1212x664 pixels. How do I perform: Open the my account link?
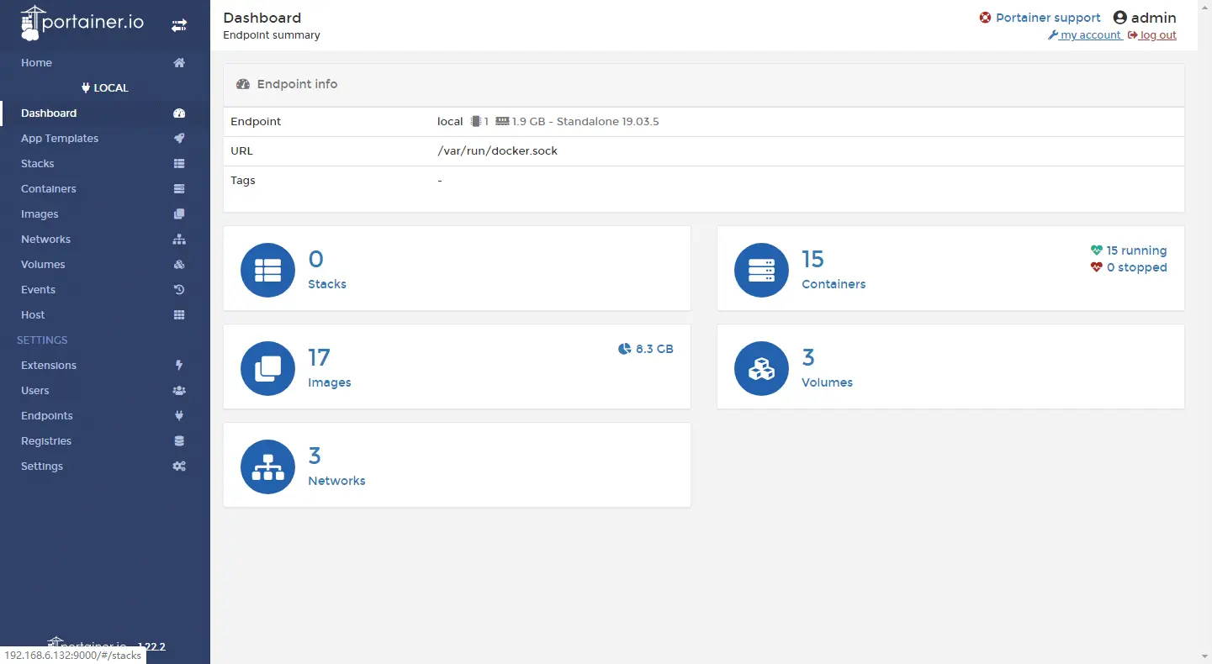[x=1085, y=35]
